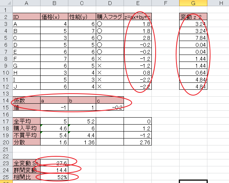This screenshot has width=229, height=183.
Task: Click the 相関比 label cell
Action: 26,177
